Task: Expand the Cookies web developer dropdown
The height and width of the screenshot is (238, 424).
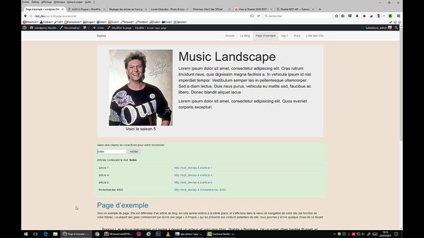Action: tap(46, 22)
